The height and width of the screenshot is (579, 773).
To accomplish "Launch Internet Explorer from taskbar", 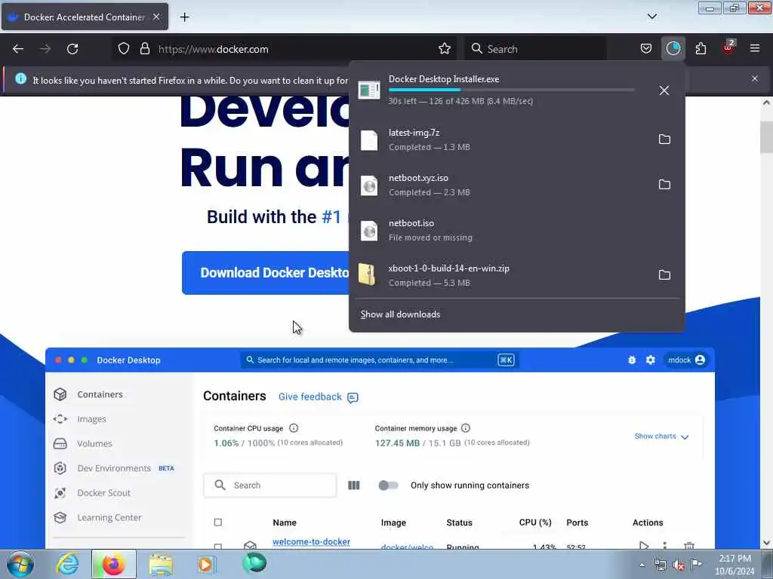I will click(67, 564).
